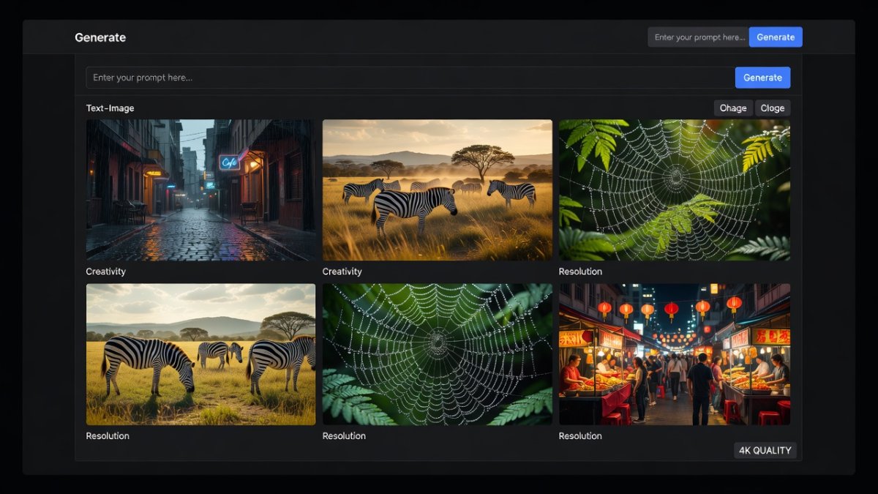Click the Resolution label under the ferns web
This screenshot has width=878, height=494.
[x=580, y=272]
